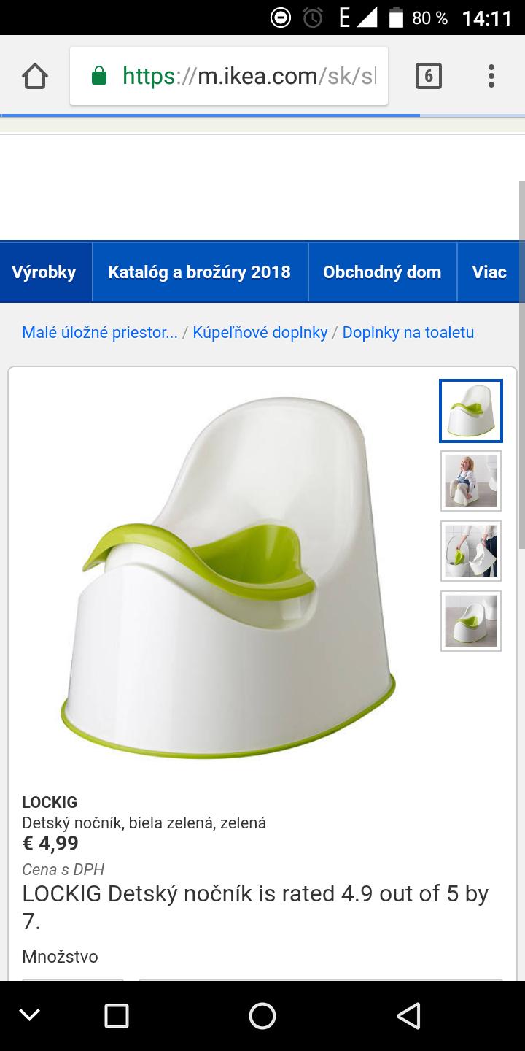Select the Obchodný dom menu item
Image resolution: width=525 pixels, height=1051 pixels.
coord(382,272)
